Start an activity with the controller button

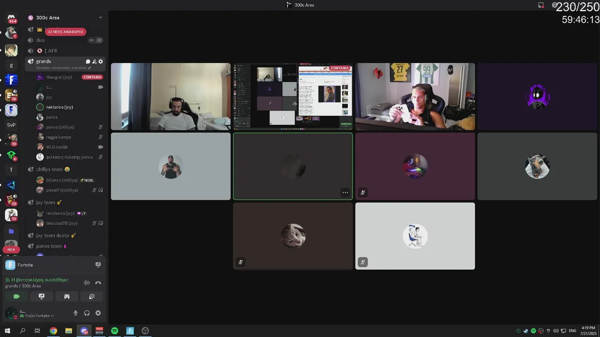[x=67, y=296]
